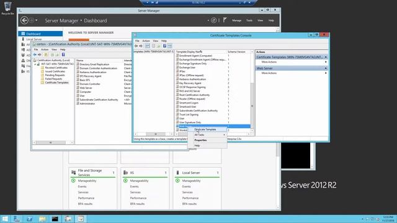Click Template Display Name column header
This screenshot has height=223, width=397.
(x=201, y=51)
